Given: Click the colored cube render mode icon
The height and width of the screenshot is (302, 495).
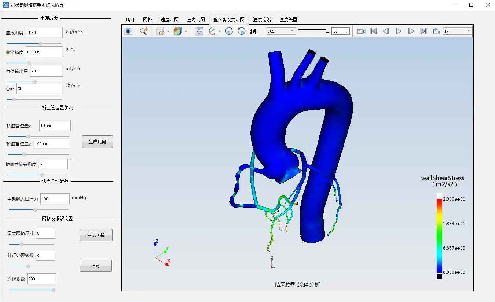Looking at the screenshot, I should tap(178, 31).
